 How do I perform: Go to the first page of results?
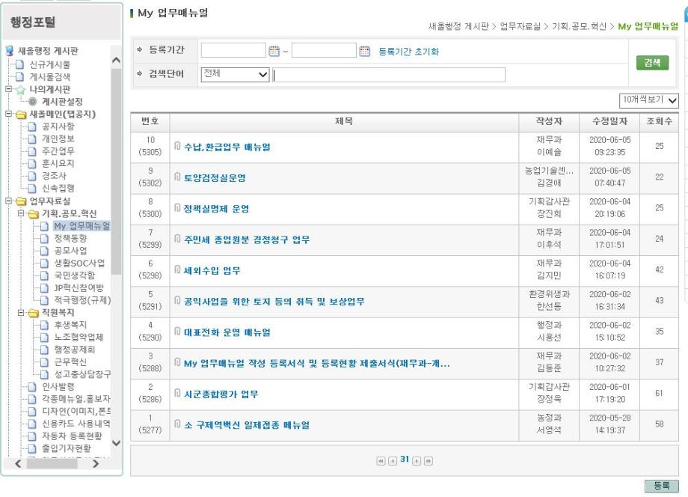click(381, 460)
